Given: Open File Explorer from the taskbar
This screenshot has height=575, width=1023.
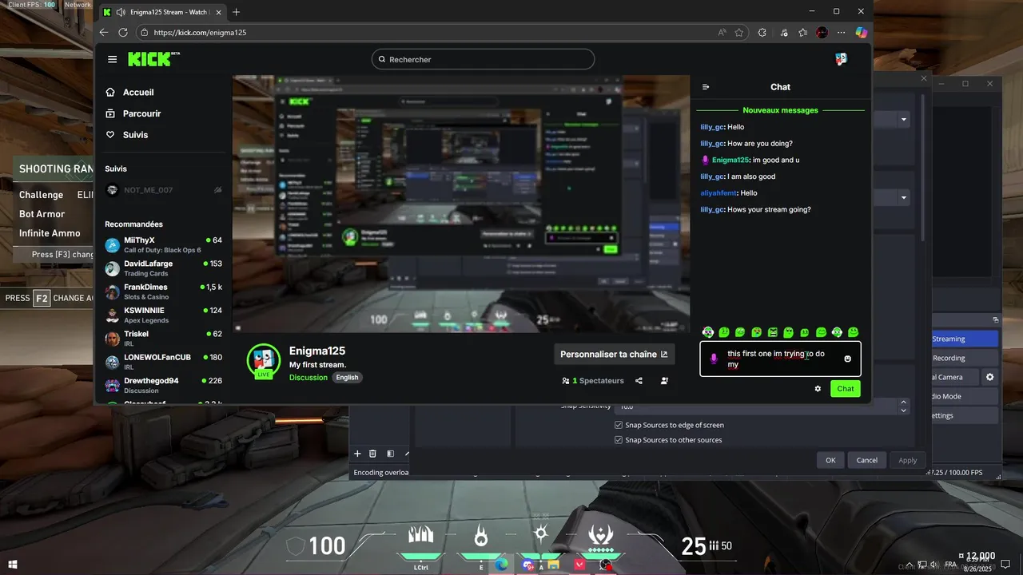Looking at the screenshot, I should (553, 565).
